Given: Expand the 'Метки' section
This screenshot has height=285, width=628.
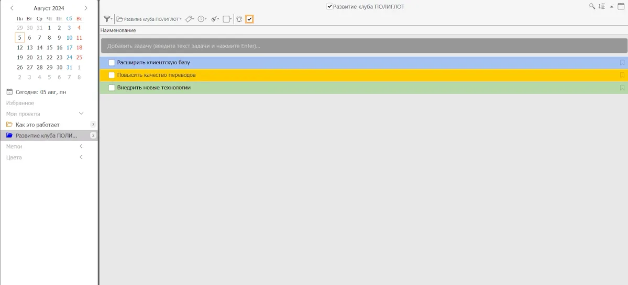Looking at the screenshot, I should (x=81, y=146).
